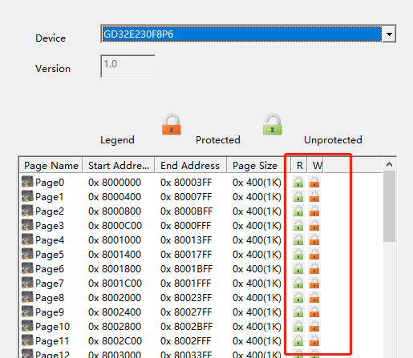Click scrollbar up arrow in page list

coord(389,164)
